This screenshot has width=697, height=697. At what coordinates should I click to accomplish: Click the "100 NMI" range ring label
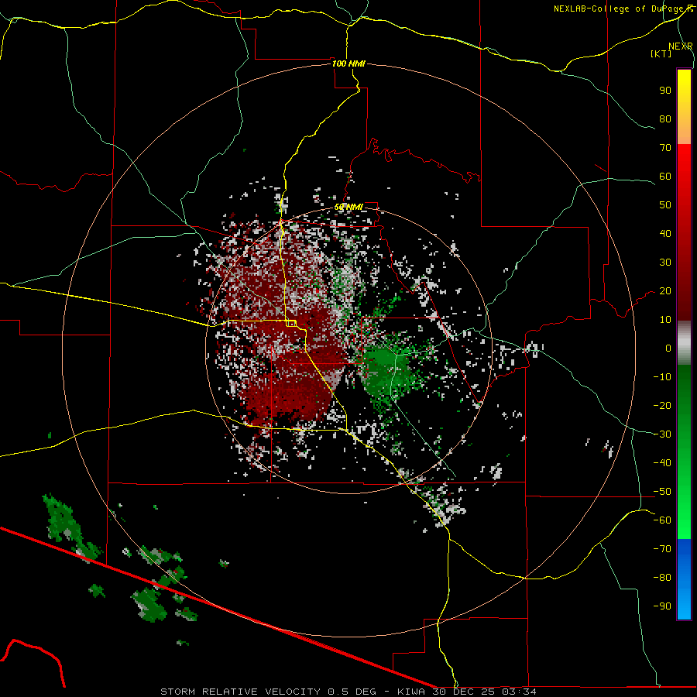(348, 64)
